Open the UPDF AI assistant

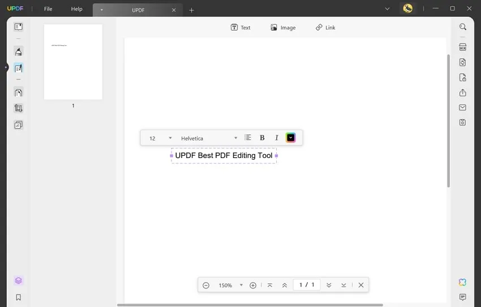[x=462, y=282]
